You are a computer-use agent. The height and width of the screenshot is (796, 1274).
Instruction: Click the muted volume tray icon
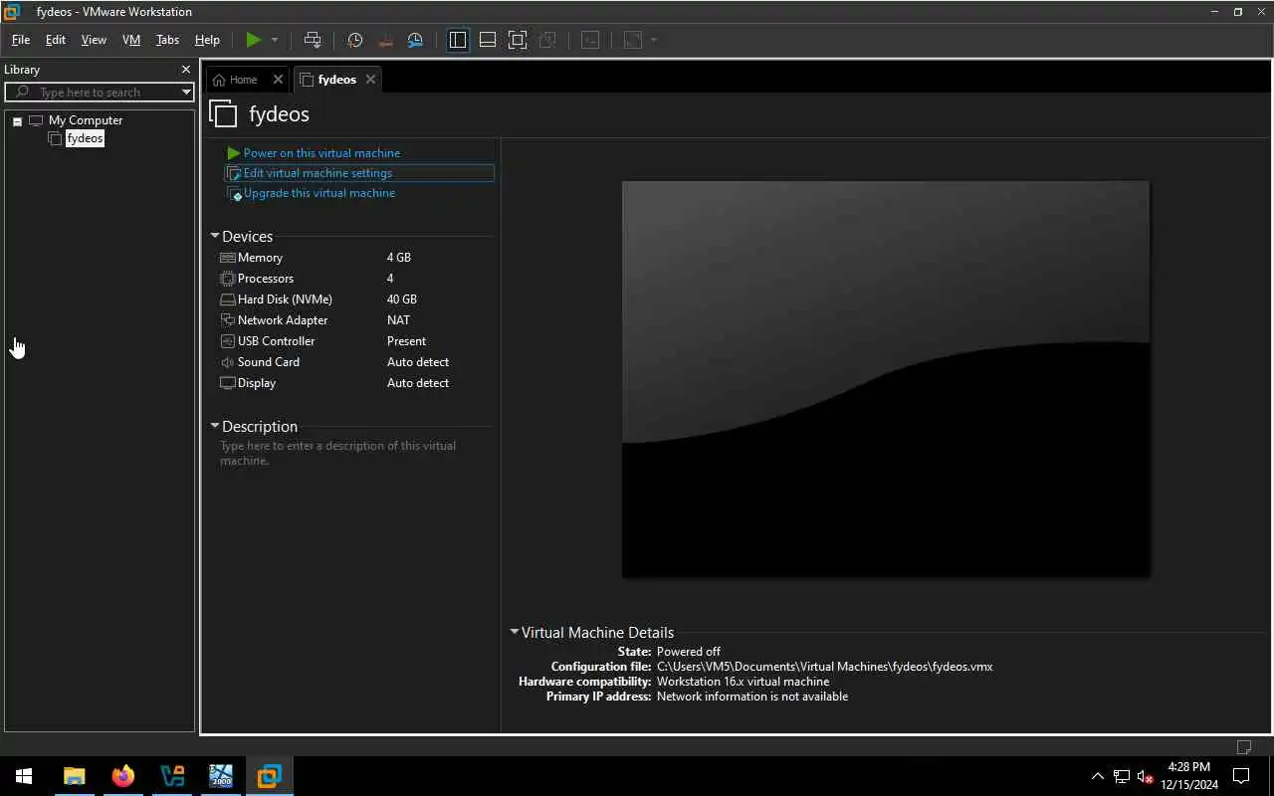click(1145, 776)
